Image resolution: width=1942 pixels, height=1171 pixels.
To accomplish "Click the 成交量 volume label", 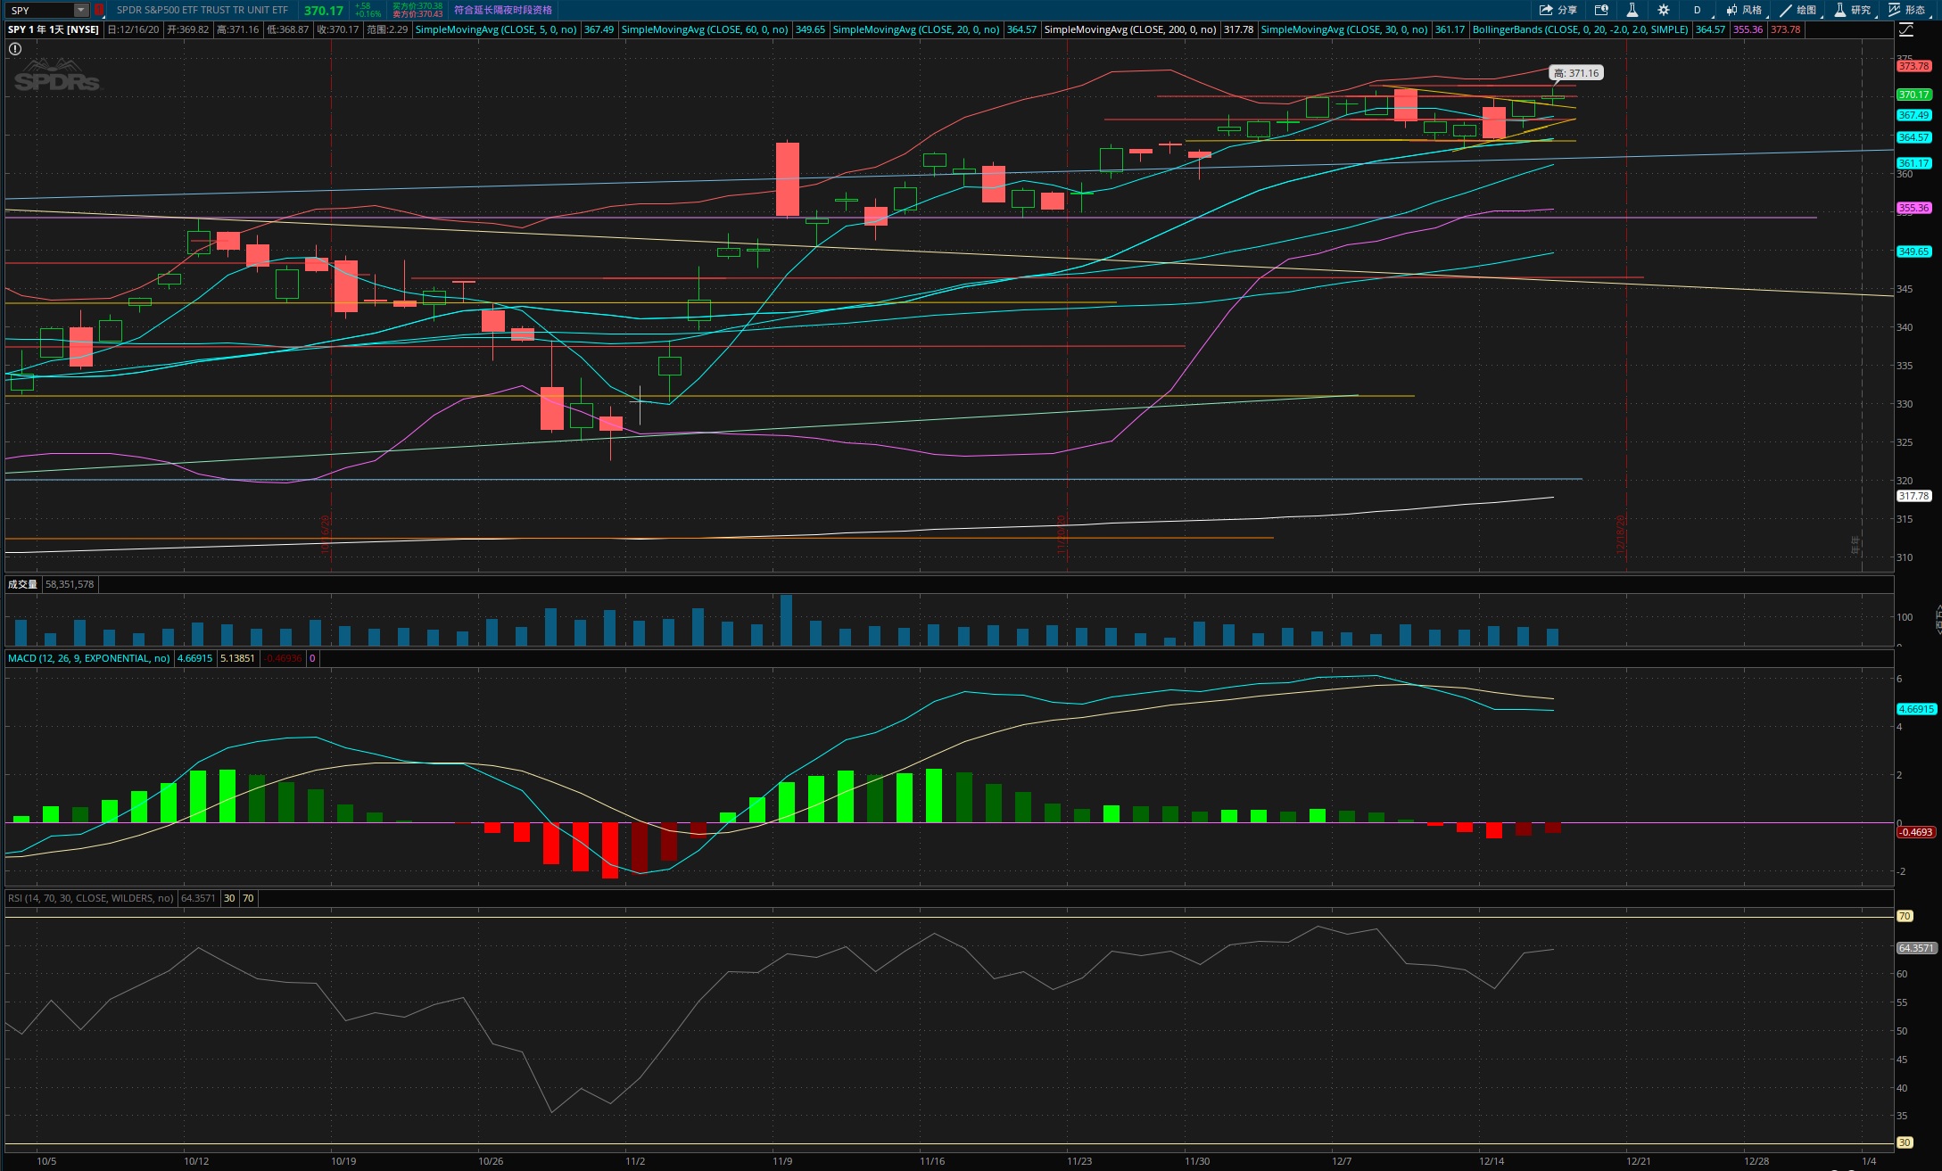I will pos(22,584).
